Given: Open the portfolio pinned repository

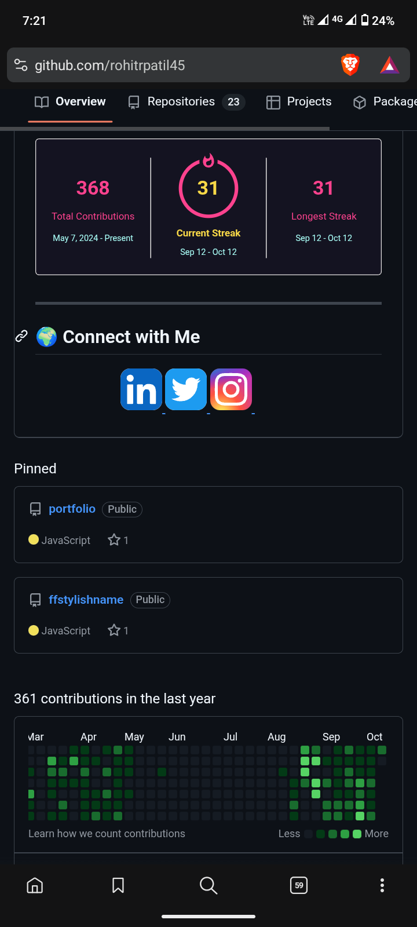Looking at the screenshot, I should click(72, 509).
